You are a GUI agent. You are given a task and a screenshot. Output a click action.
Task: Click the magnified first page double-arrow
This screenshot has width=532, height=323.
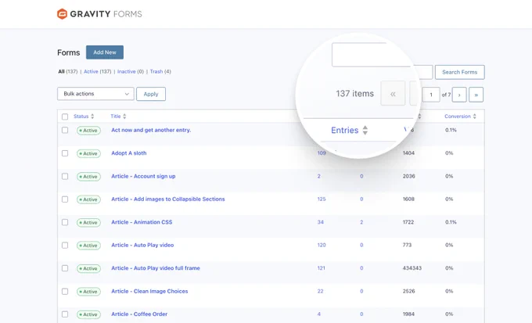(393, 93)
